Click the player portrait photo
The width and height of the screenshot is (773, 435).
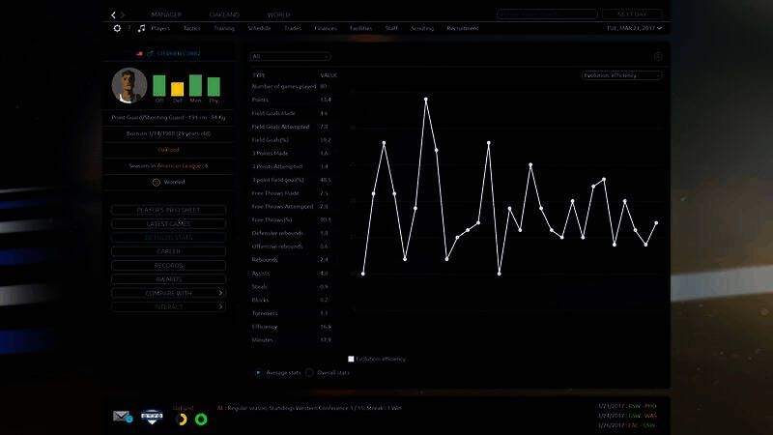click(x=129, y=85)
